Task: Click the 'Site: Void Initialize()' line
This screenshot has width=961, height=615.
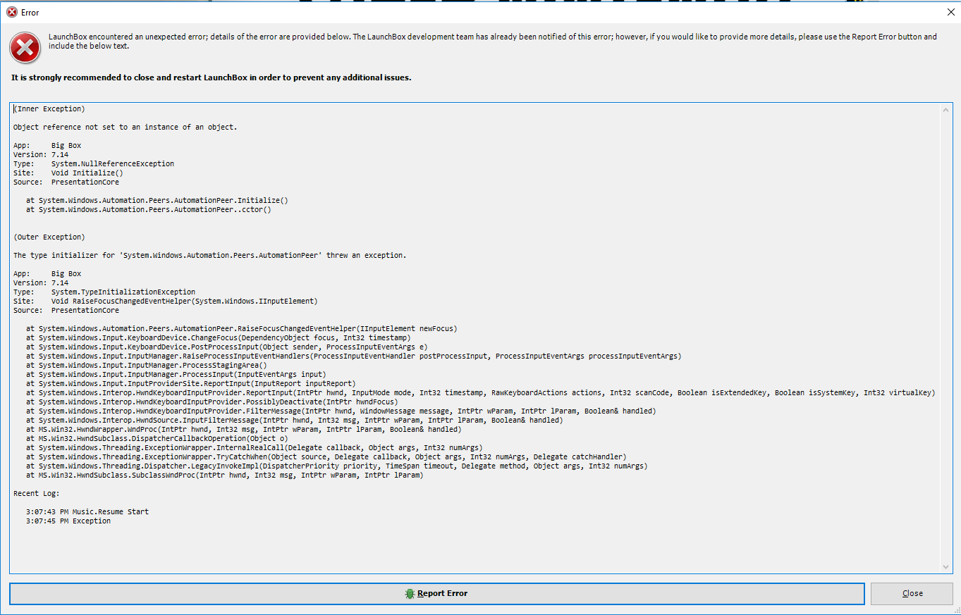Action: [x=68, y=173]
